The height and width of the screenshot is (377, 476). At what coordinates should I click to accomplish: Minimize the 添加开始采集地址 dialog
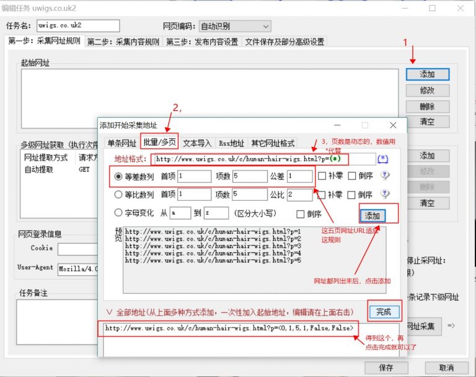coord(337,125)
